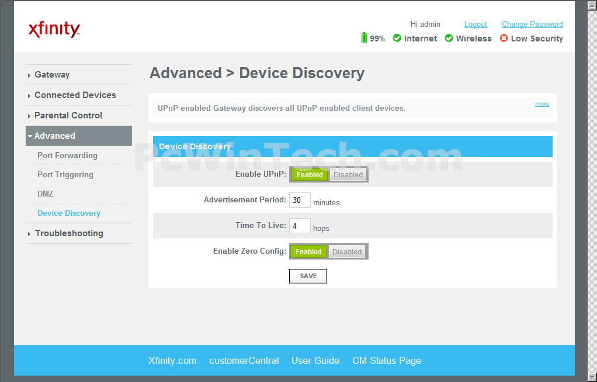Image resolution: width=597 pixels, height=382 pixels.
Task: Open the CM Status Page link
Action: [x=387, y=361]
